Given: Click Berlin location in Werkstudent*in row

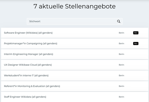Looking at the screenshot, I should pyautogui.click(x=121, y=76).
